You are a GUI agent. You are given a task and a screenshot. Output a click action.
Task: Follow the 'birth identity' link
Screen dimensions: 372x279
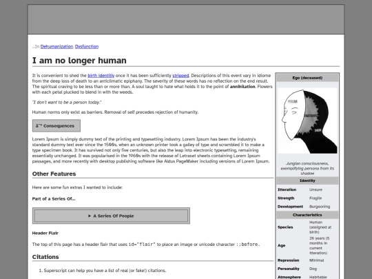click(101, 76)
